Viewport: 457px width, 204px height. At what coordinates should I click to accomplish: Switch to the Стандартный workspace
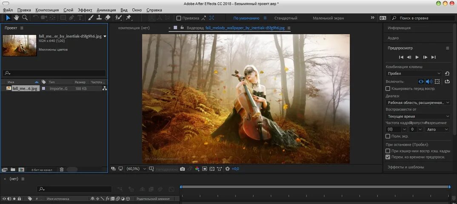[x=286, y=18]
